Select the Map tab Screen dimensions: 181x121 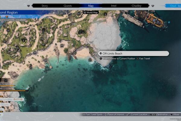[x=91, y=6]
